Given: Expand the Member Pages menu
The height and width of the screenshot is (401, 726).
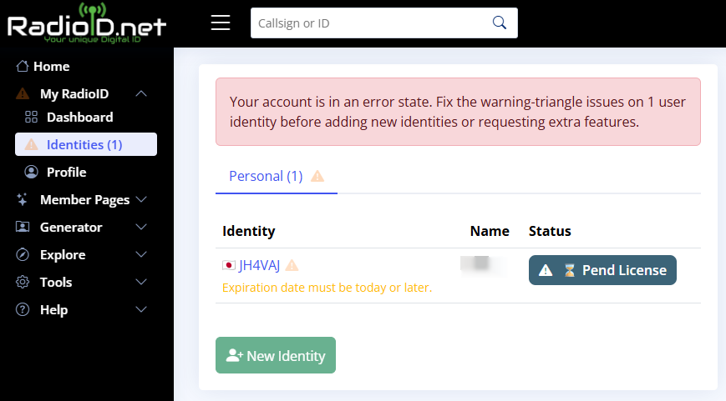Looking at the screenshot, I should pyautogui.click(x=141, y=200).
